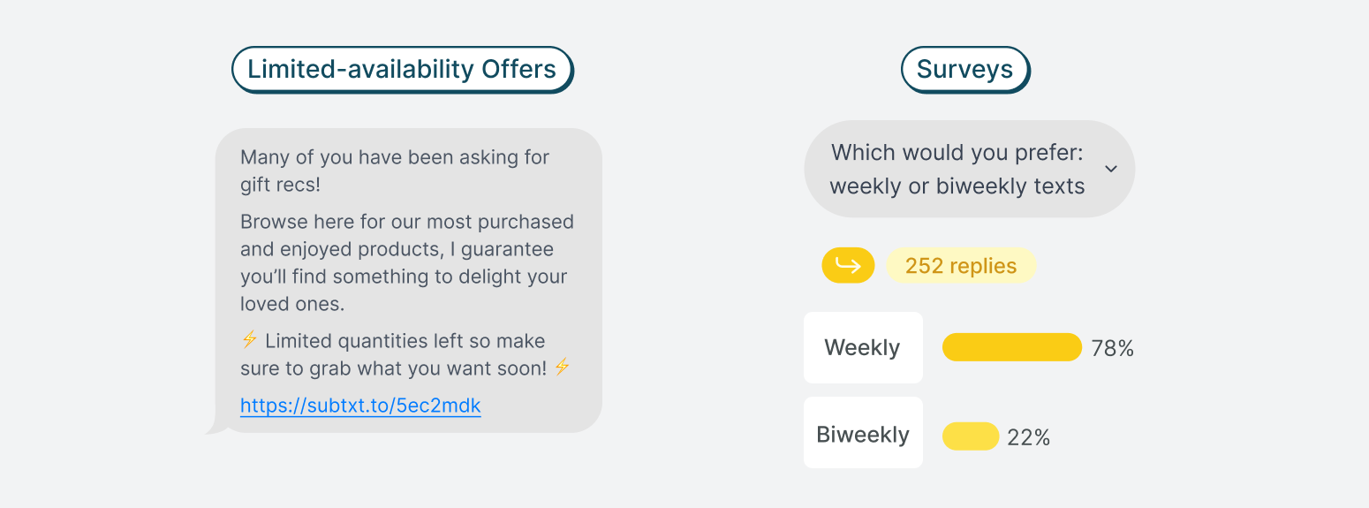Switch to the "Surveys" tab label

[964, 69]
